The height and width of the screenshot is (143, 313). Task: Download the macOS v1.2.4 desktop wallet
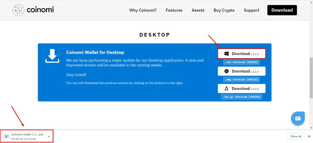pos(241,71)
